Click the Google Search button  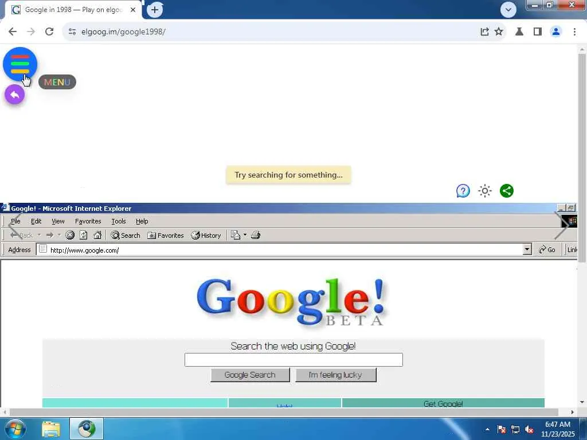click(250, 375)
